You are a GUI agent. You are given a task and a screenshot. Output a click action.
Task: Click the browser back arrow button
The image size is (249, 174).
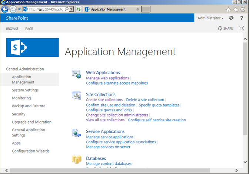[x=5, y=9]
